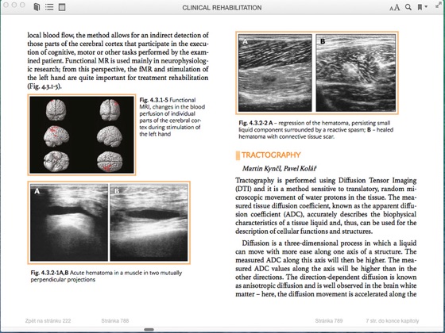Click the 'Stránka 788' page label

coord(115,320)
